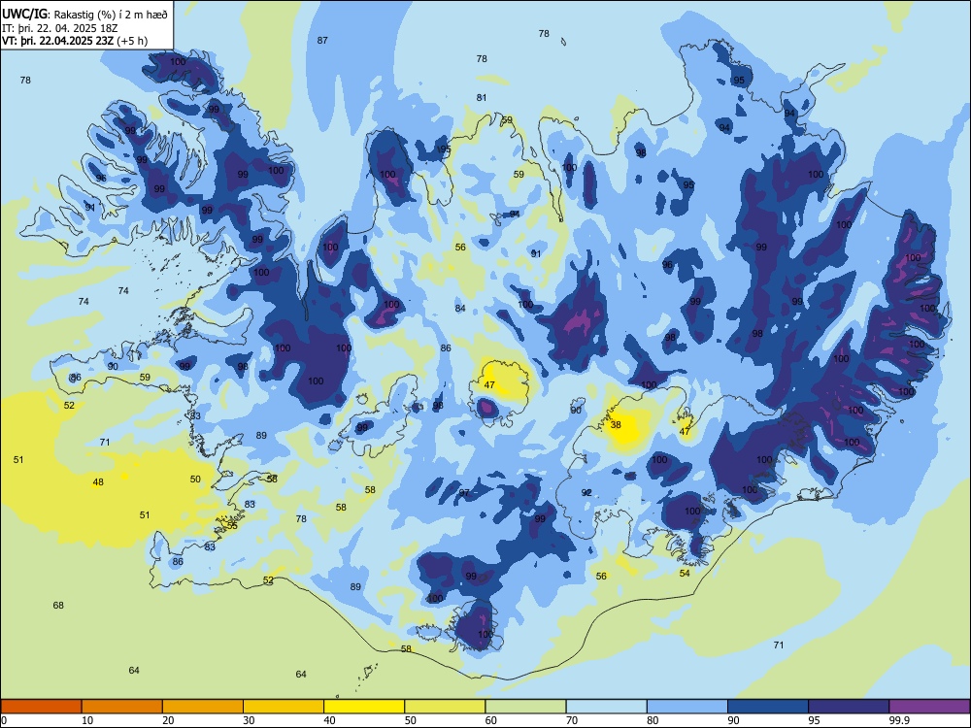Click the orange 10–20 legend swatch

pyautogui.click(x=122, y=707)
